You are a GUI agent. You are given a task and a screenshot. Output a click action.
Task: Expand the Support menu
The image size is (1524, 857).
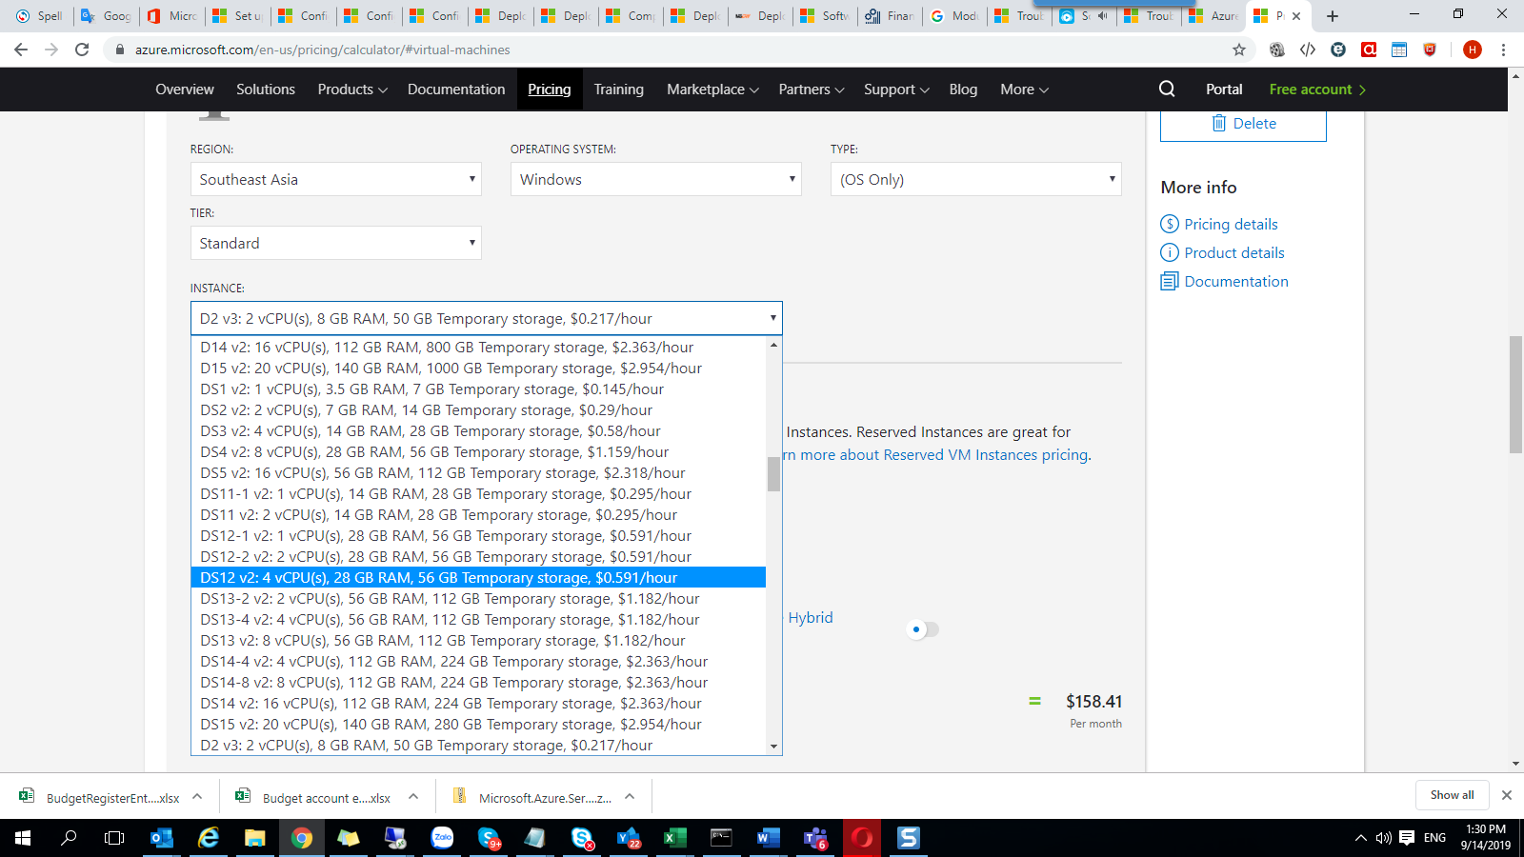tap(896, 89)
